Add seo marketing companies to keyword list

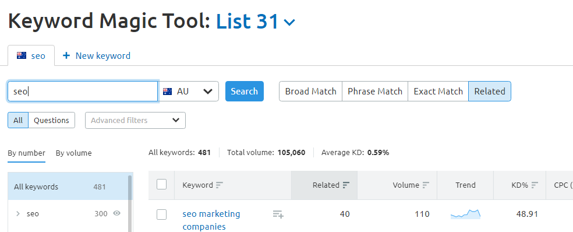pos(278,215)
